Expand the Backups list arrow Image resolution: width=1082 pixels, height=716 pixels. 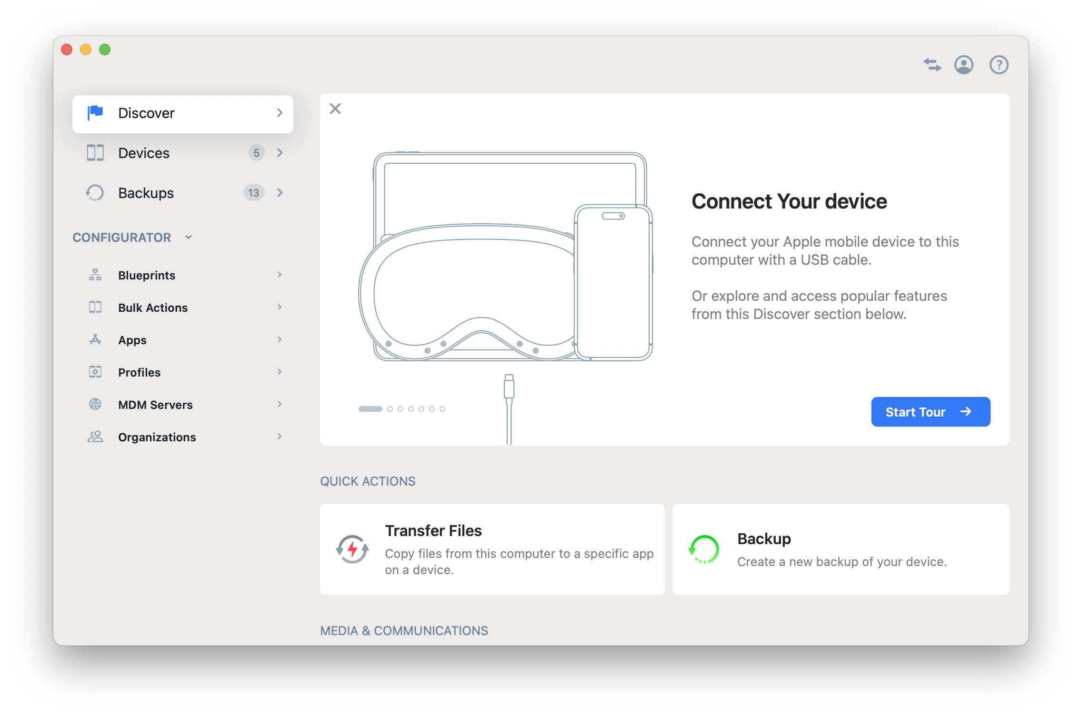tap(280, 193)
